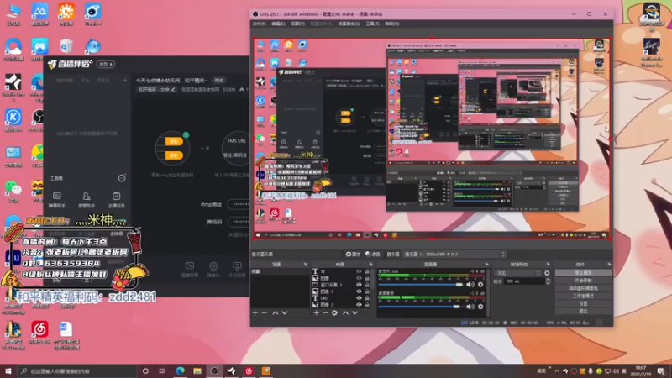Open 弹幕助手 tool in 直播伴侣
Viewport: 672px width, 378px height.
tap(57, 200)
